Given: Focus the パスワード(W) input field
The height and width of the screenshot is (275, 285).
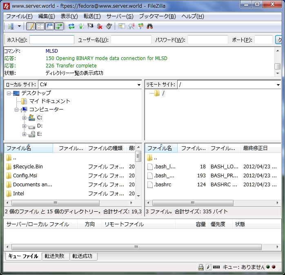Looking at the screenshot, I should point(208,40).
